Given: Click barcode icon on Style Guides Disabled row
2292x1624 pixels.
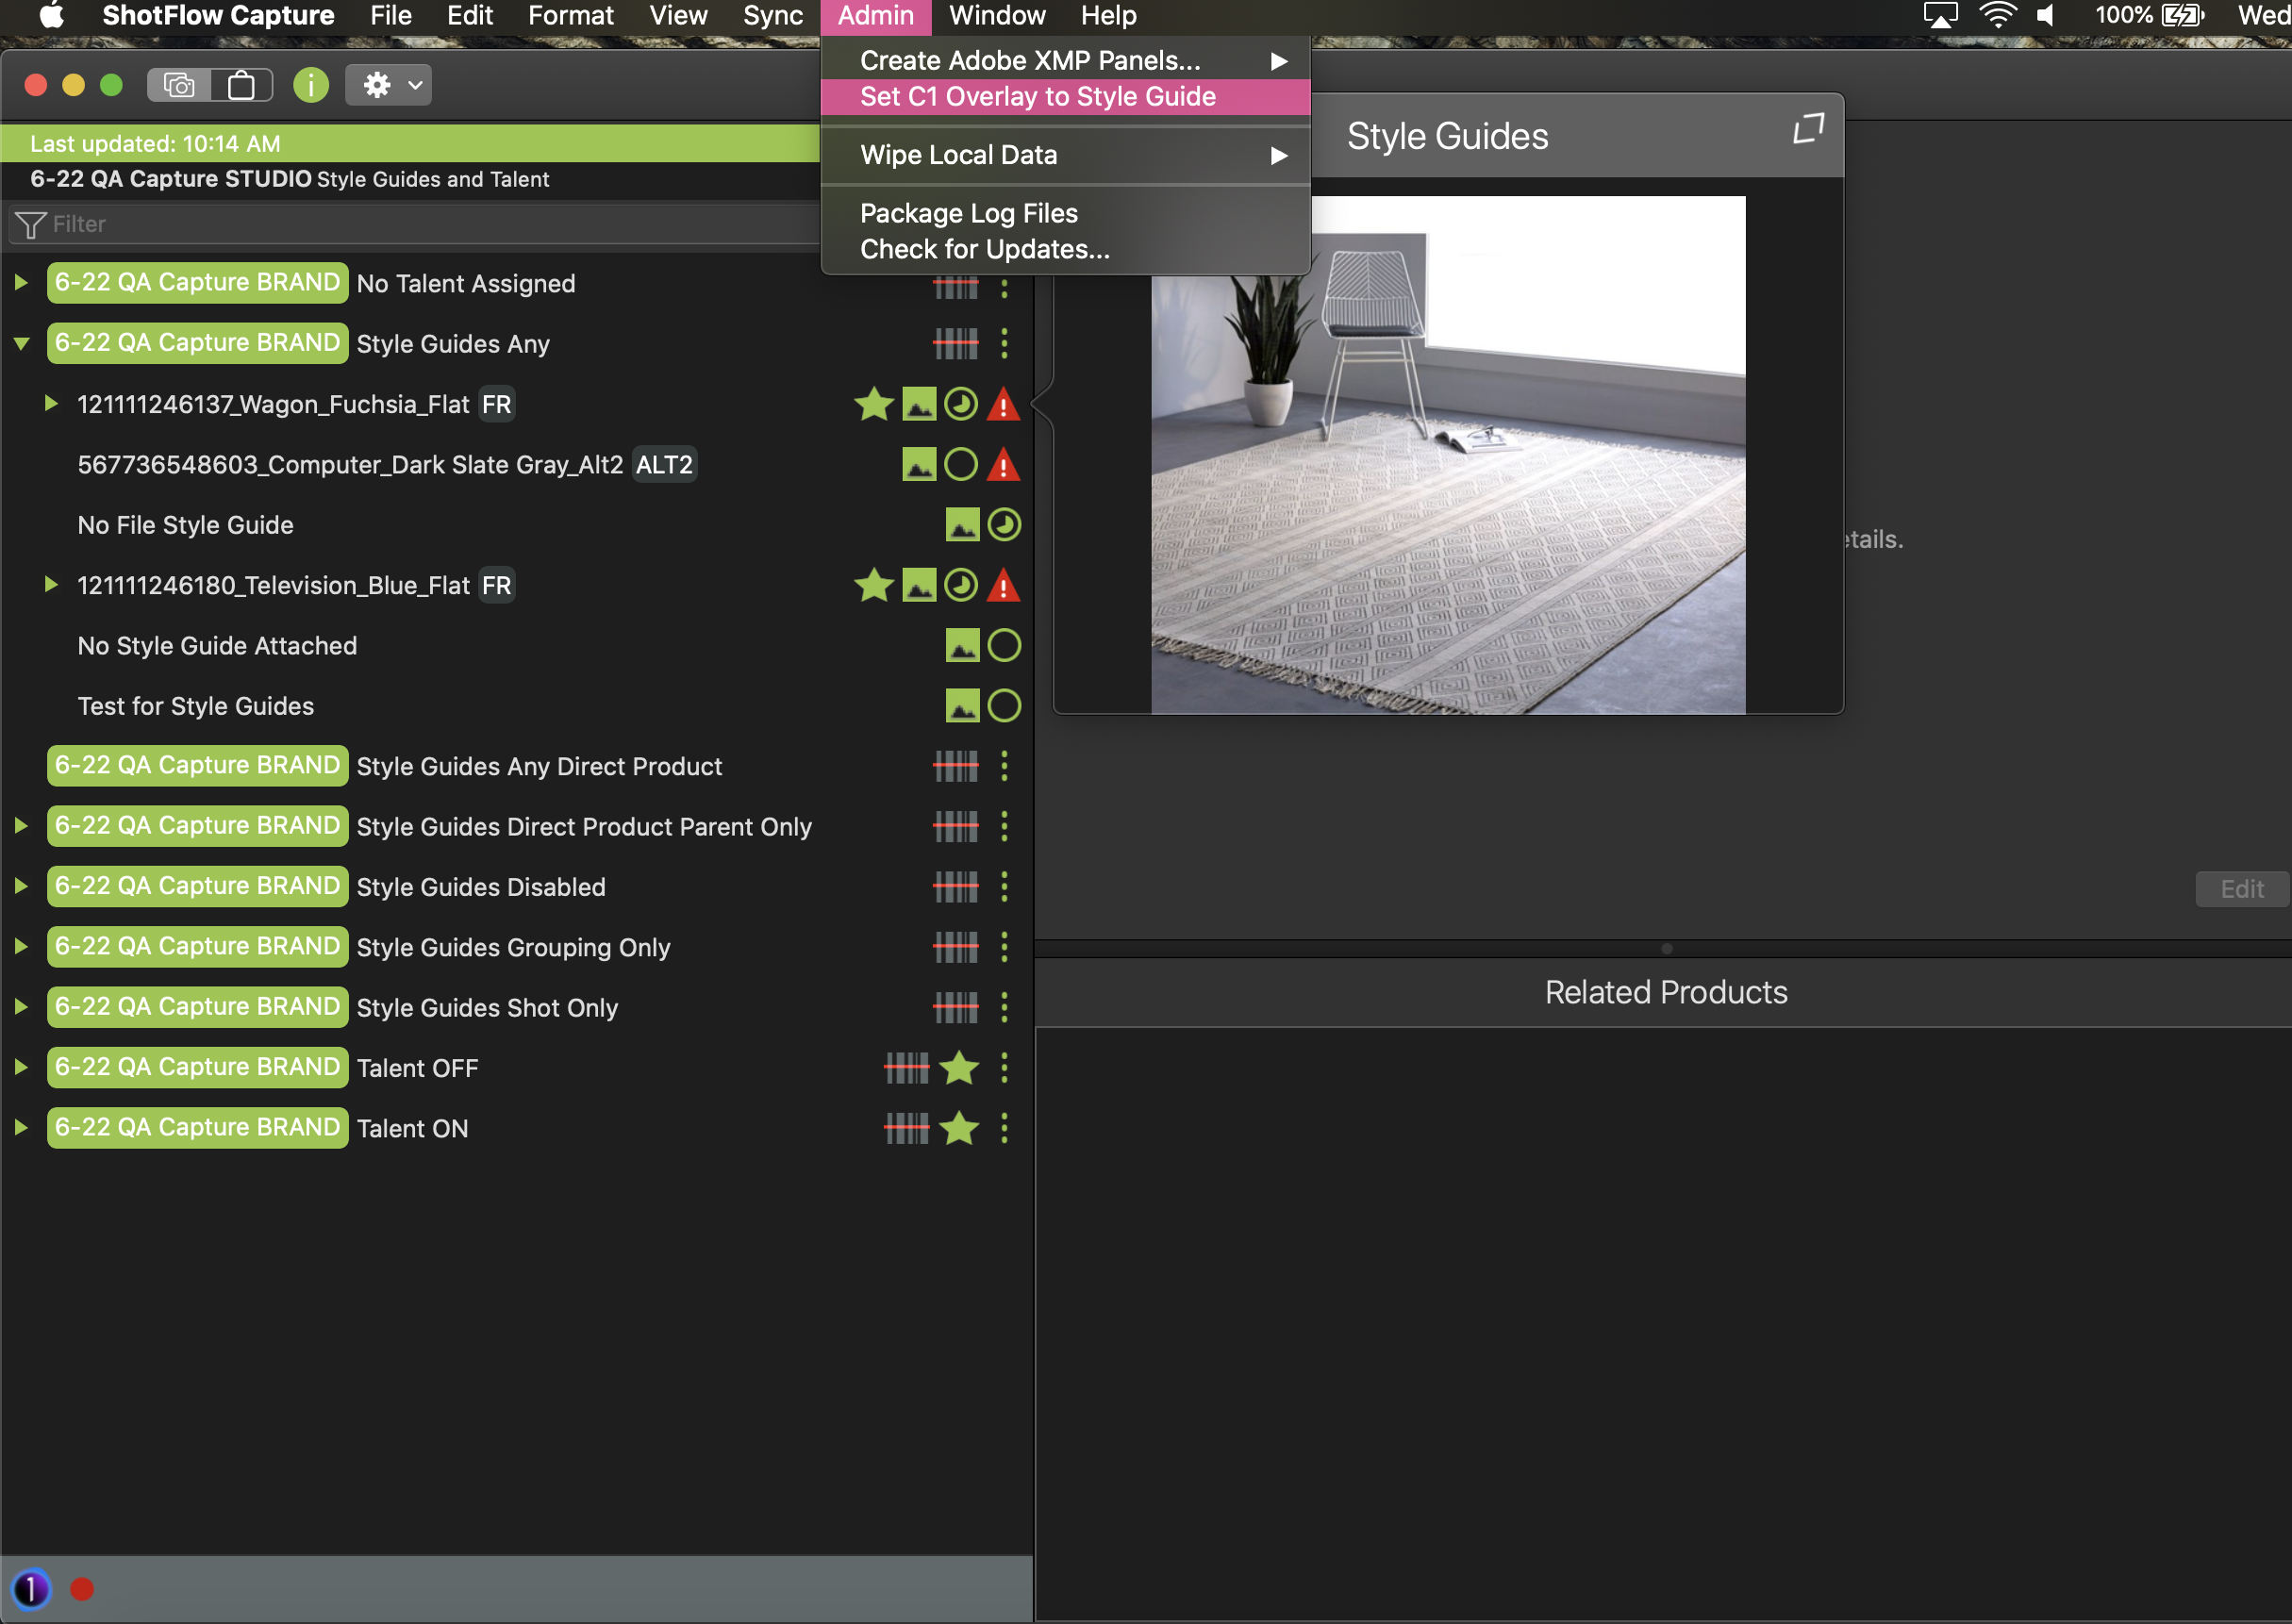Looking at the screenshot, I should pos(955,886).
